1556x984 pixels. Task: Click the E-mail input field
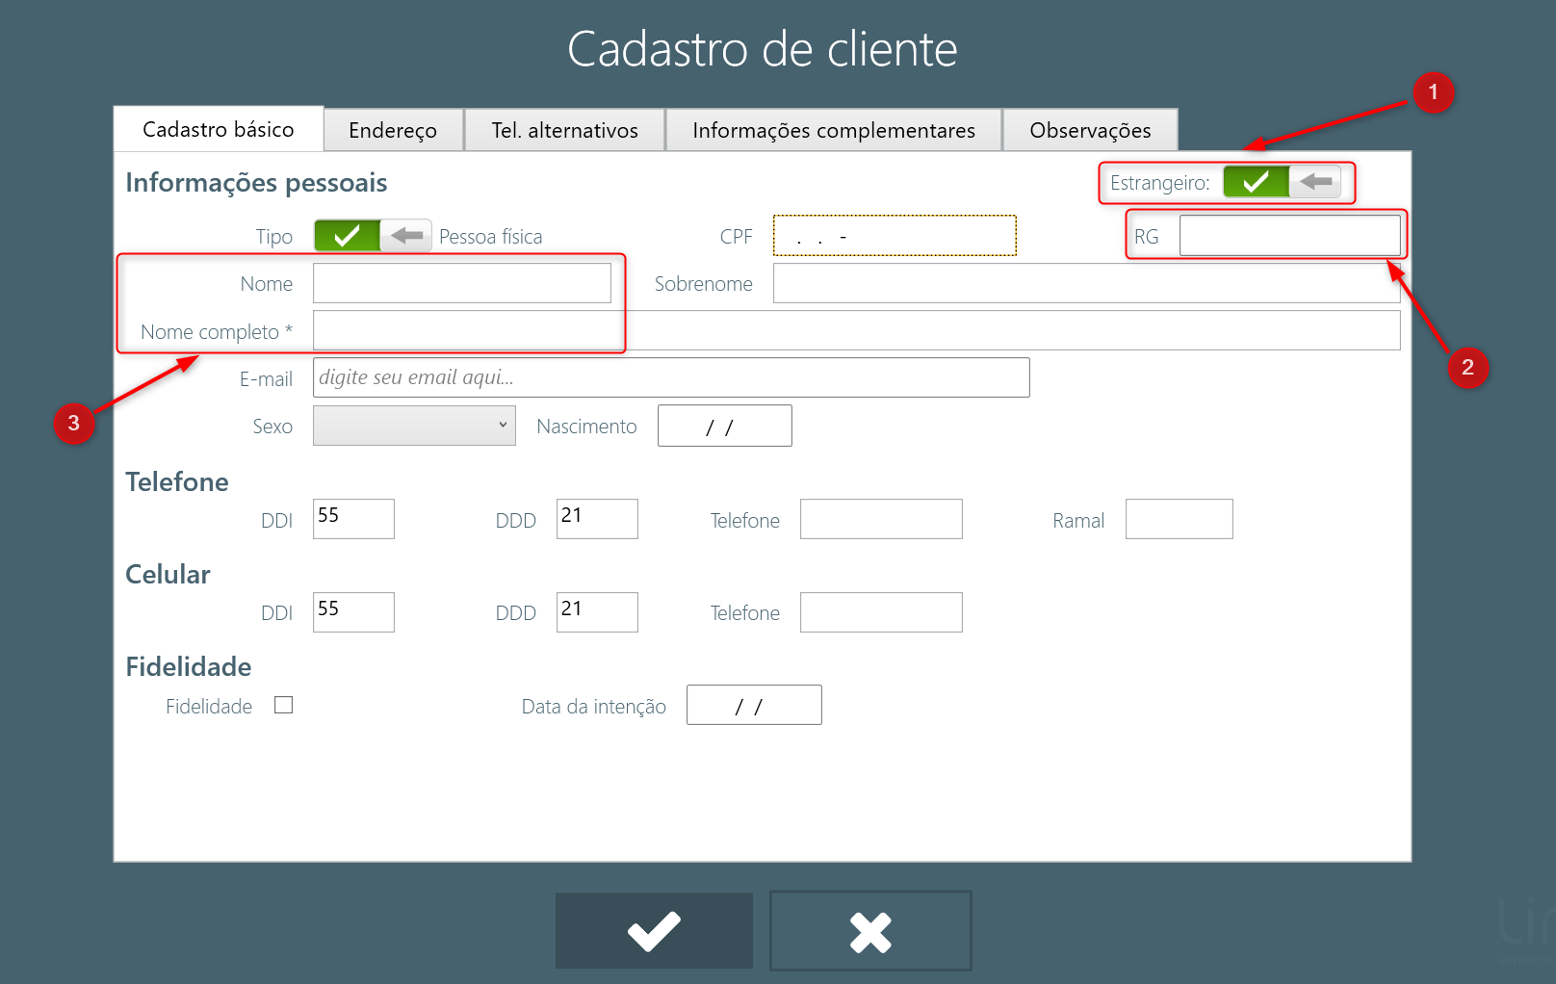tap(671, 377)
